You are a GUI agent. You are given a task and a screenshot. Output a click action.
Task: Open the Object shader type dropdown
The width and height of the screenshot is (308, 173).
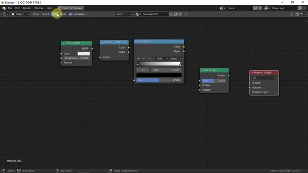20,14
